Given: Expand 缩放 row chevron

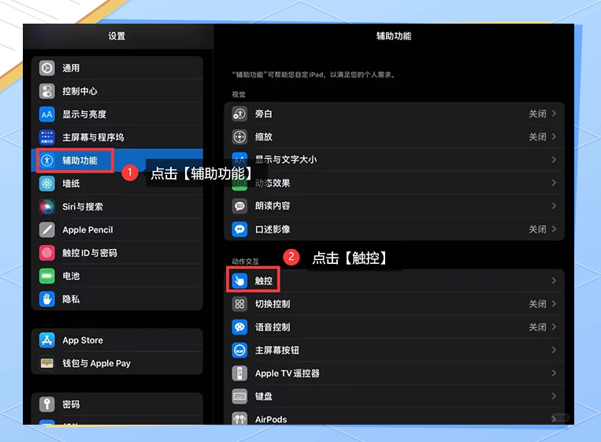Looking at the screenshot, I should click(554, 136).
